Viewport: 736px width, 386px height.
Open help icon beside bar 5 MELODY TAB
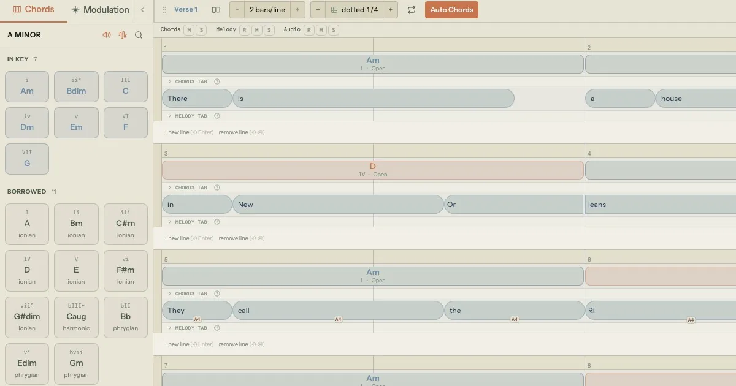click(x=217, y=328)
